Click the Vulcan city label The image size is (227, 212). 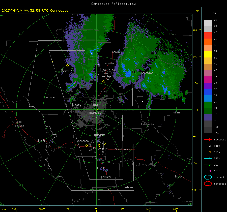(x=128, y=187)
